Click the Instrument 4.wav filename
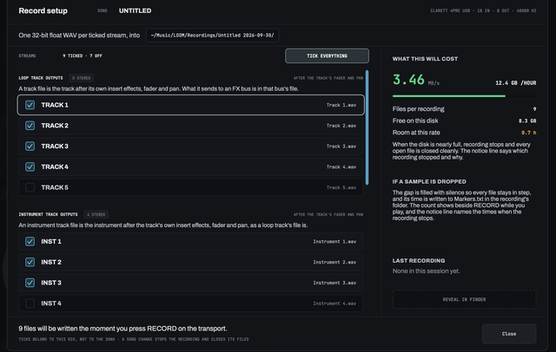Screen dimensions: 556x352 334,303
